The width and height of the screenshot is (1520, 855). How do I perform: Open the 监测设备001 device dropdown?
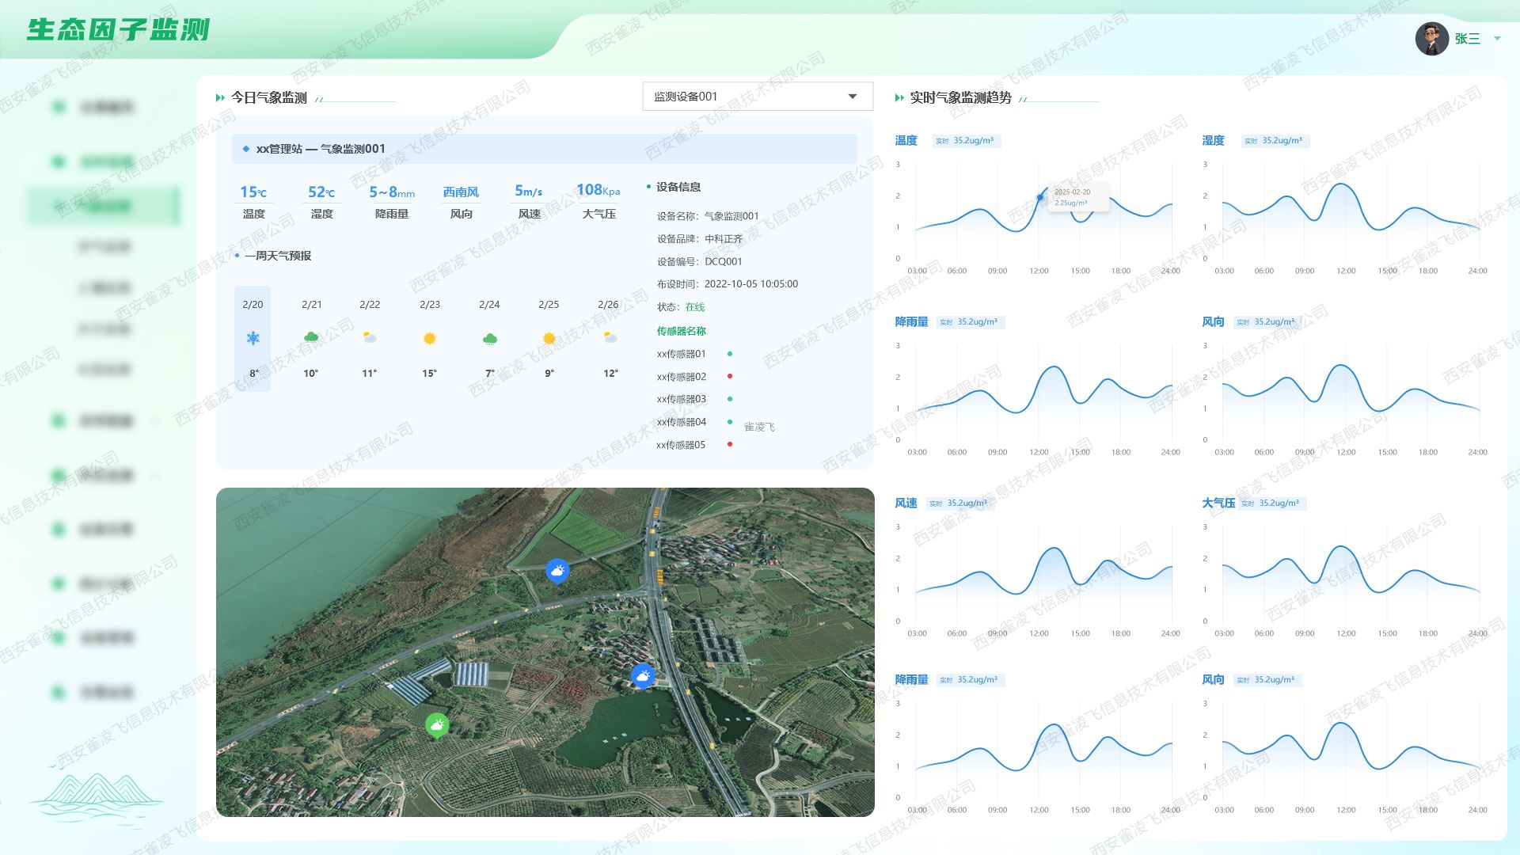click(x=757, y=97)
